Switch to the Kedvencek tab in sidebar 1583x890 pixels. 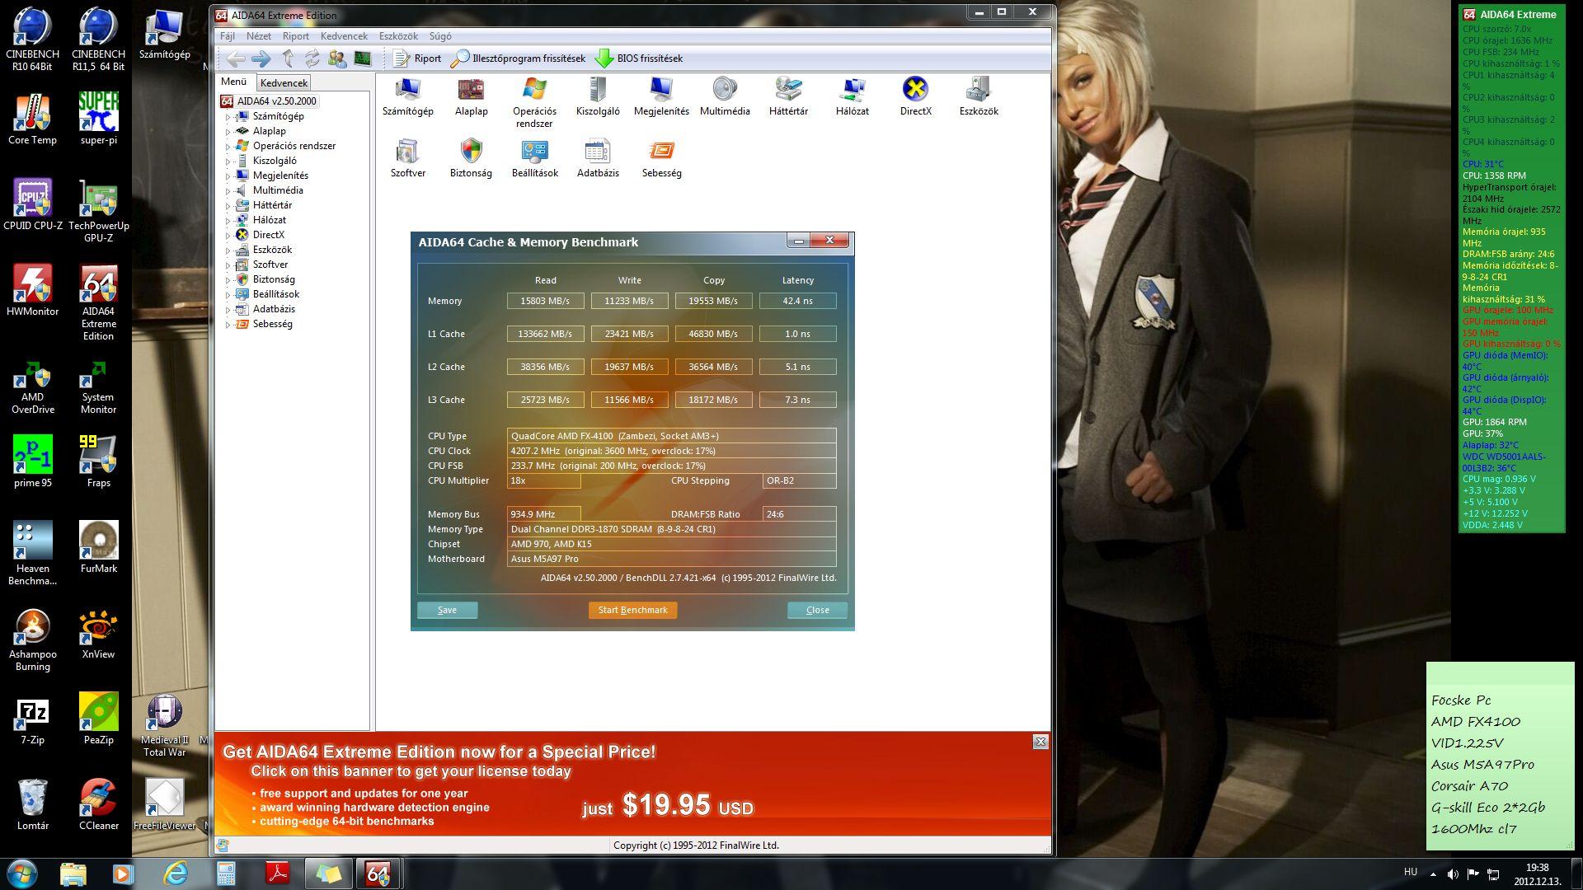284,82
